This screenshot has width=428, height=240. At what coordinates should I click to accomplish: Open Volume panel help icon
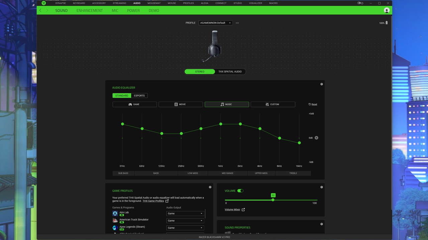[x=322, y=187]
